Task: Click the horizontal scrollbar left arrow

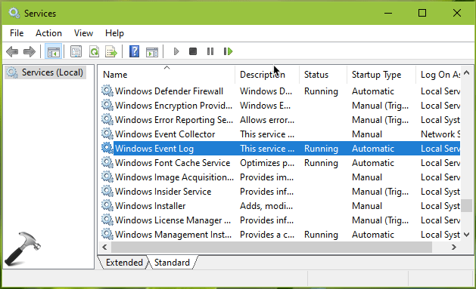Action: pos(104,247)
